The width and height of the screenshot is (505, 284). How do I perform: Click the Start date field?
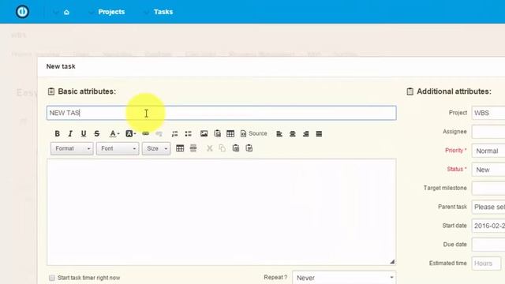(x=488, y=226)
